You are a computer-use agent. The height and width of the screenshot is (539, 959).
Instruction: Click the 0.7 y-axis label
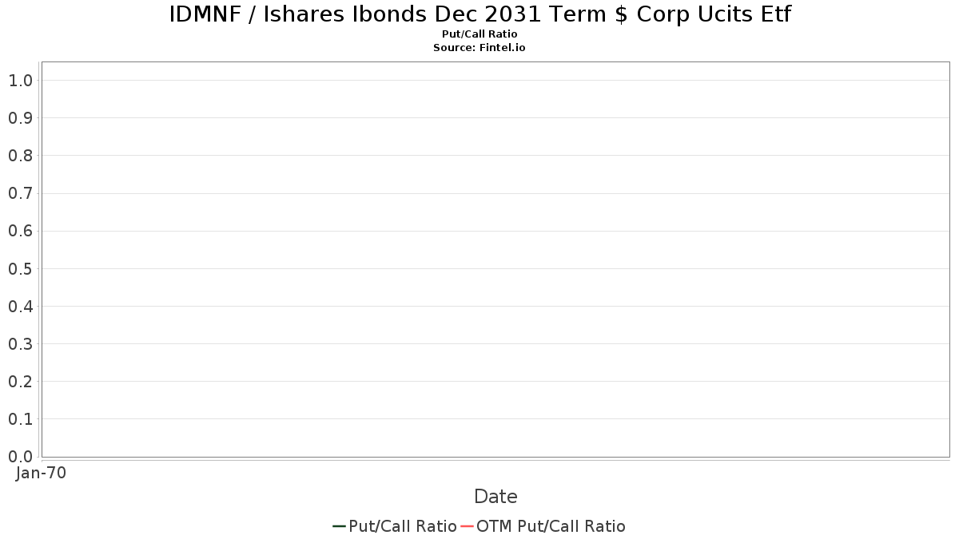click(x=20, y=193)
